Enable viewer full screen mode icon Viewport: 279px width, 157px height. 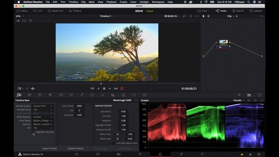pos(191,16)
